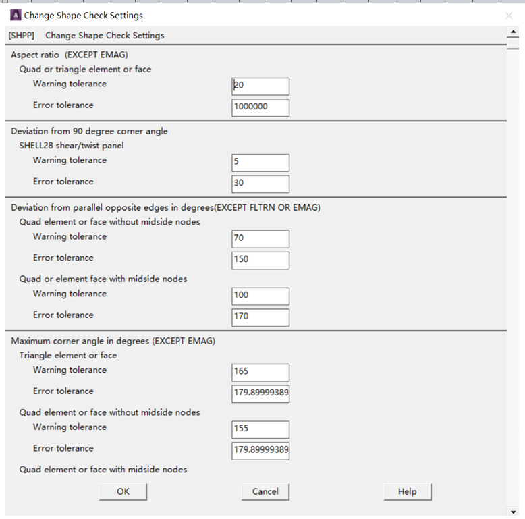Click the ANSYS icon in the title bar

[x=16, y=15]
